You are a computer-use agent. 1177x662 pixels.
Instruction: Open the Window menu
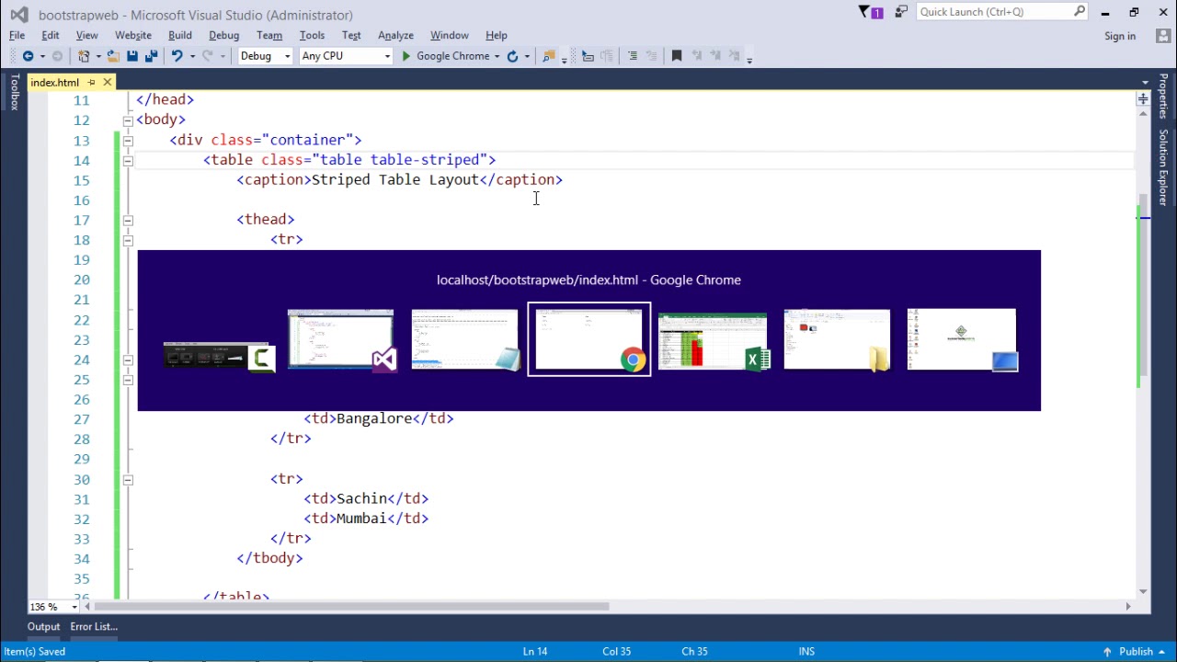(450, 35)
